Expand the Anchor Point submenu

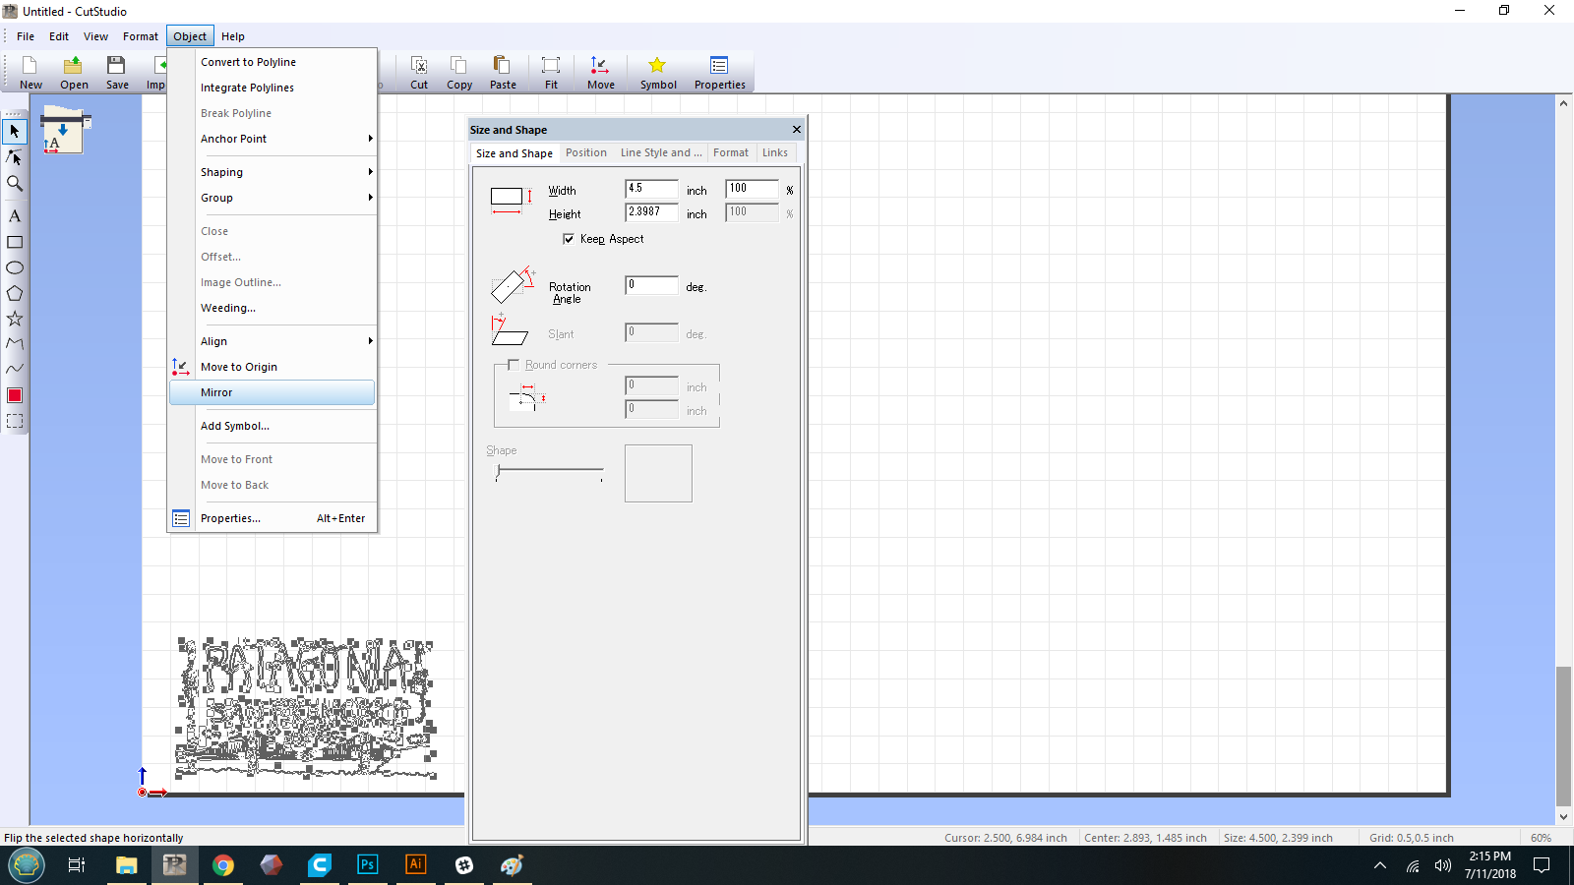click(x=272, y=139)
